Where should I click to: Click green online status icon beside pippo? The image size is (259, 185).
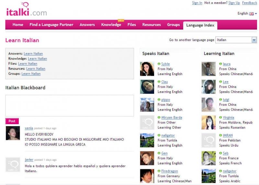pos(159,100)
